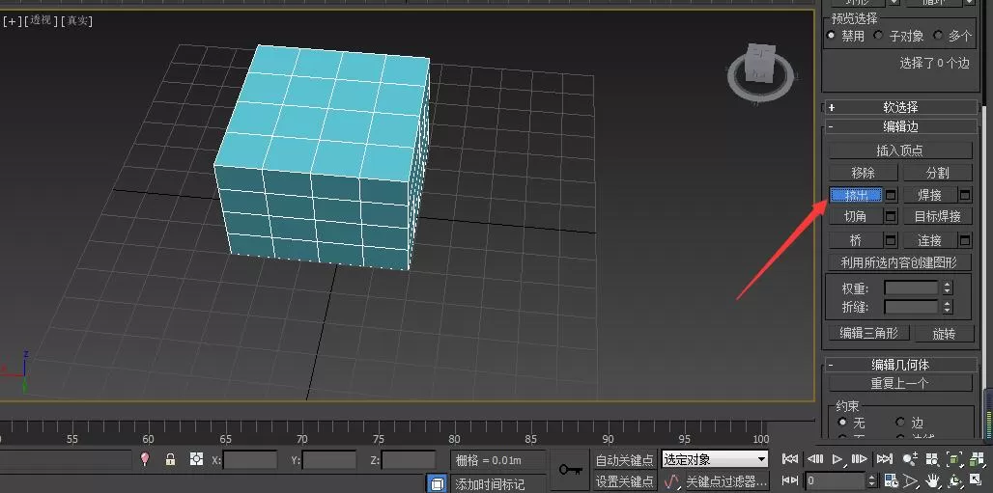Click the 目标焊接 button
993x493 pixels.
click(937, 216)
